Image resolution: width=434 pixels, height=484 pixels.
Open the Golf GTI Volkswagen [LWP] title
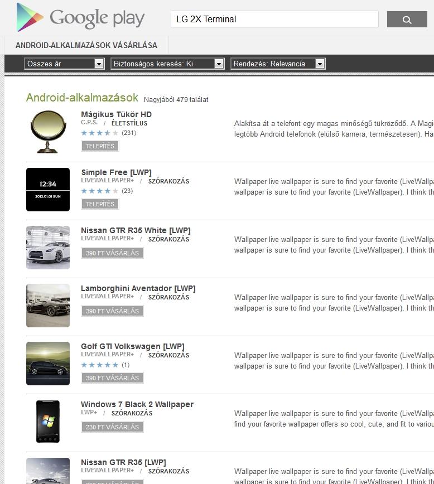click(133, 346)
